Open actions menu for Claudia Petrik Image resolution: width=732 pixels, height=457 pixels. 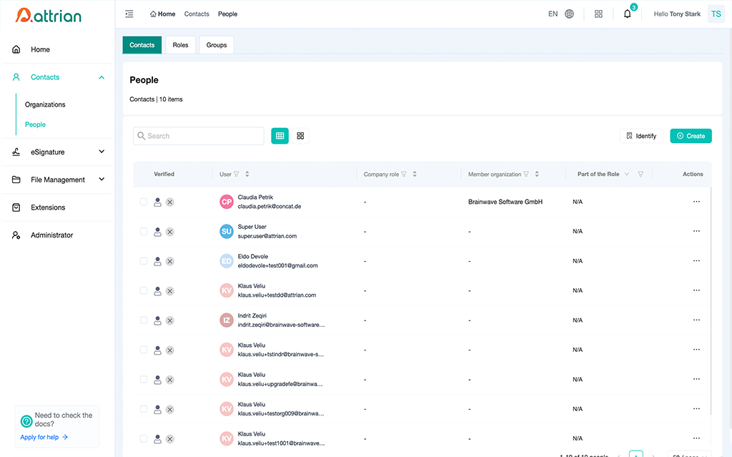(x=696, y=202)
